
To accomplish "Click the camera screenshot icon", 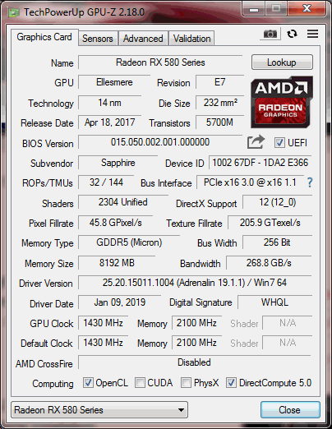I will [x=270, y=35].
